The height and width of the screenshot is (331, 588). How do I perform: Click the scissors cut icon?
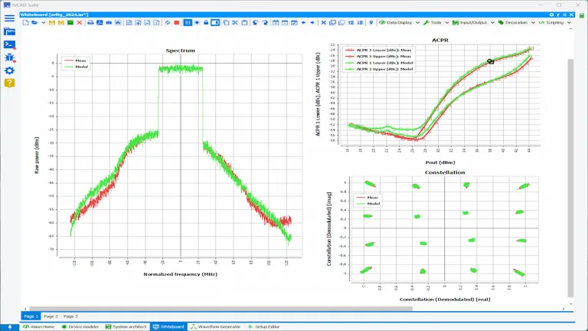click(235, 22)
